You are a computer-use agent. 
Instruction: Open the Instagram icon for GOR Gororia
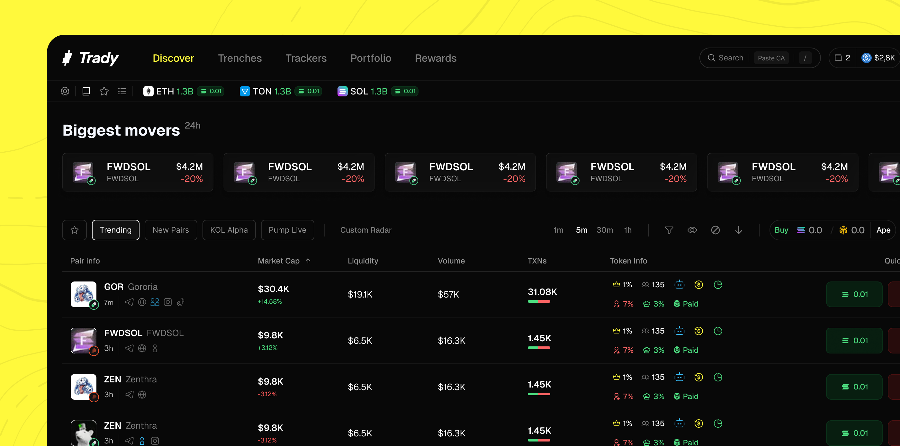click(x=168, y=302)
